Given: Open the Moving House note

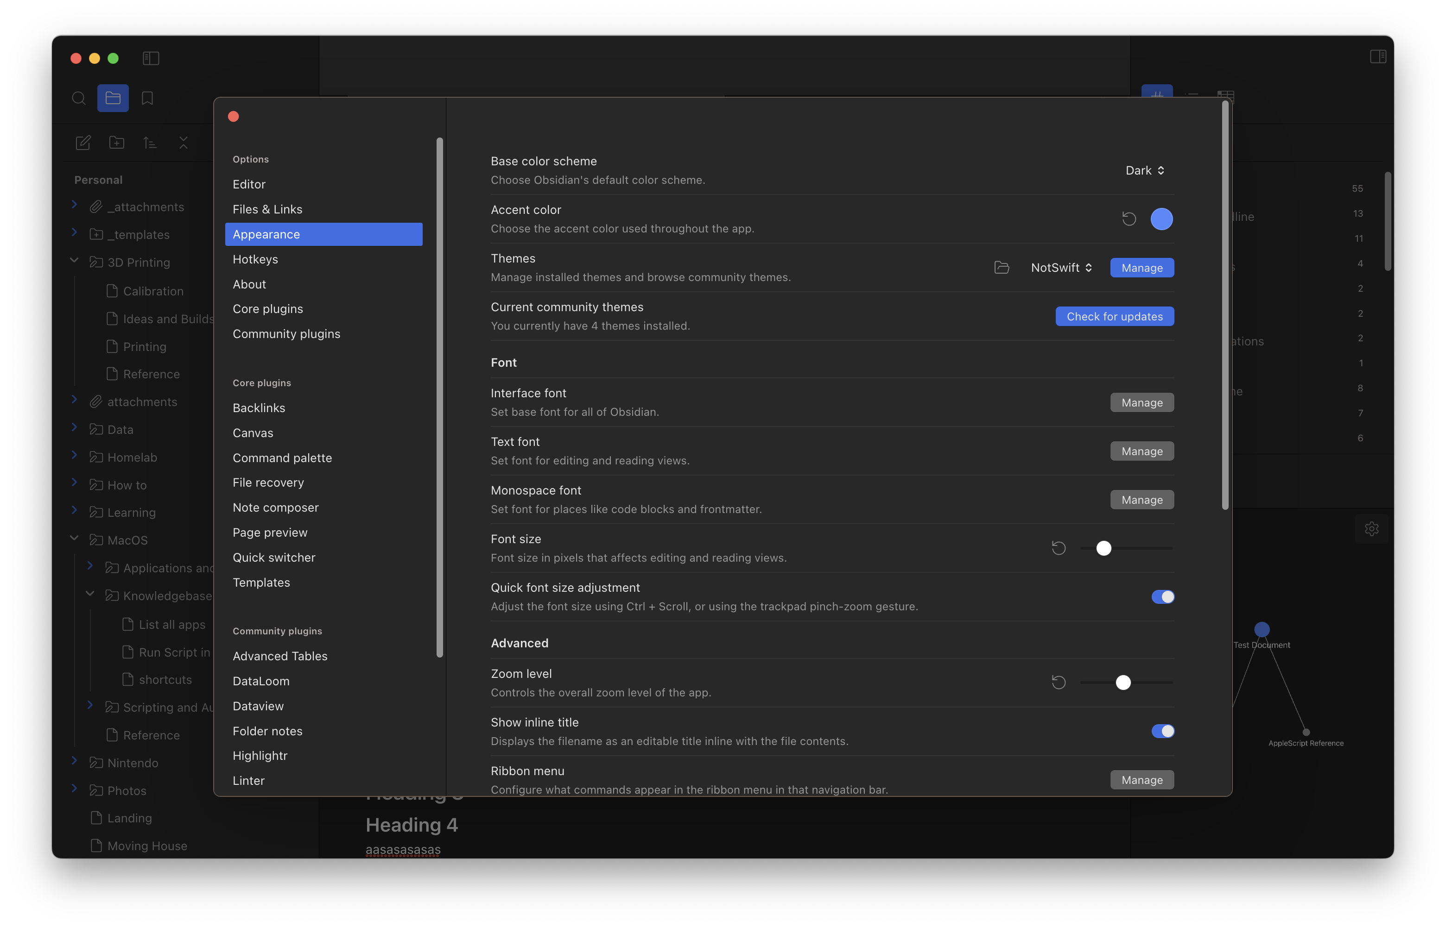Looking at the screenshot, I should point(147,846).
